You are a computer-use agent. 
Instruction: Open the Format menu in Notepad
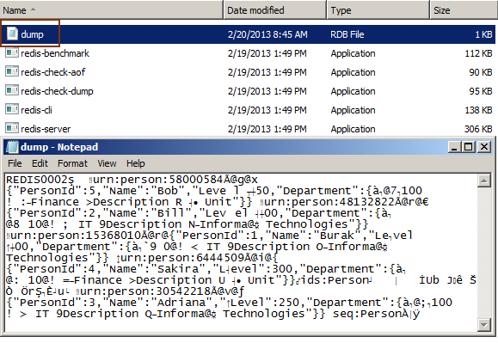pyautogui.click(x=72, y=163)
